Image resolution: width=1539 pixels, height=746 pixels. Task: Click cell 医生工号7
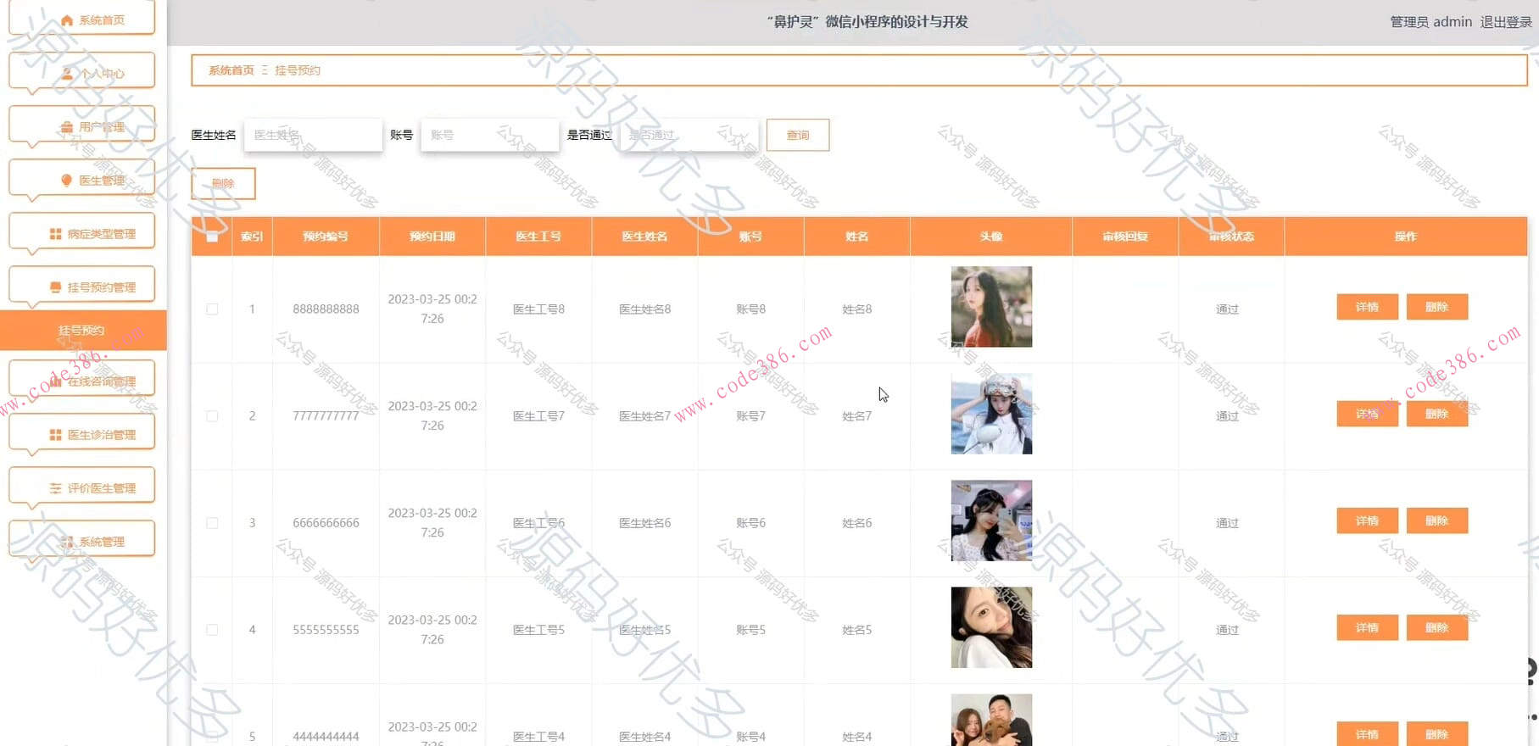click(538, 416)
